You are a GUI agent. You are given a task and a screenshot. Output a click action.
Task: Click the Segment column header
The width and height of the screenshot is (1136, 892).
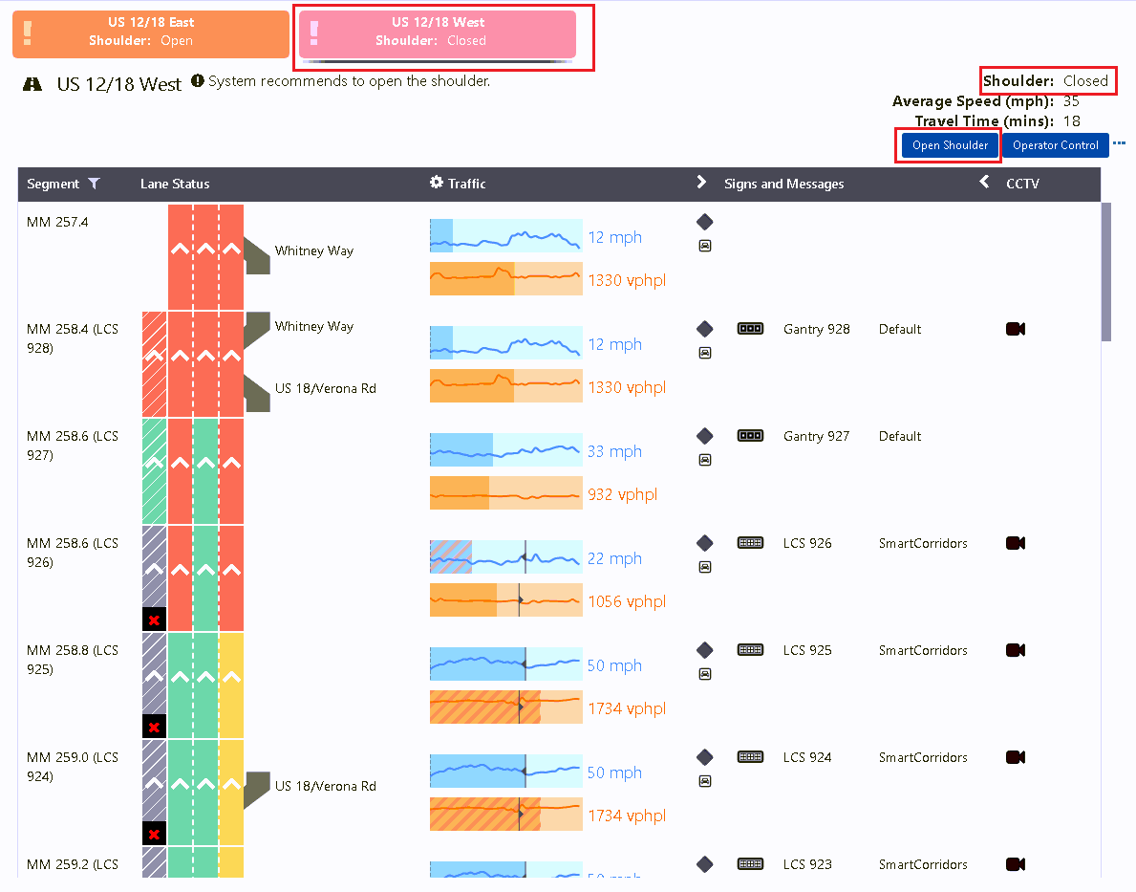pyautogui.click(x=53, y=185)
